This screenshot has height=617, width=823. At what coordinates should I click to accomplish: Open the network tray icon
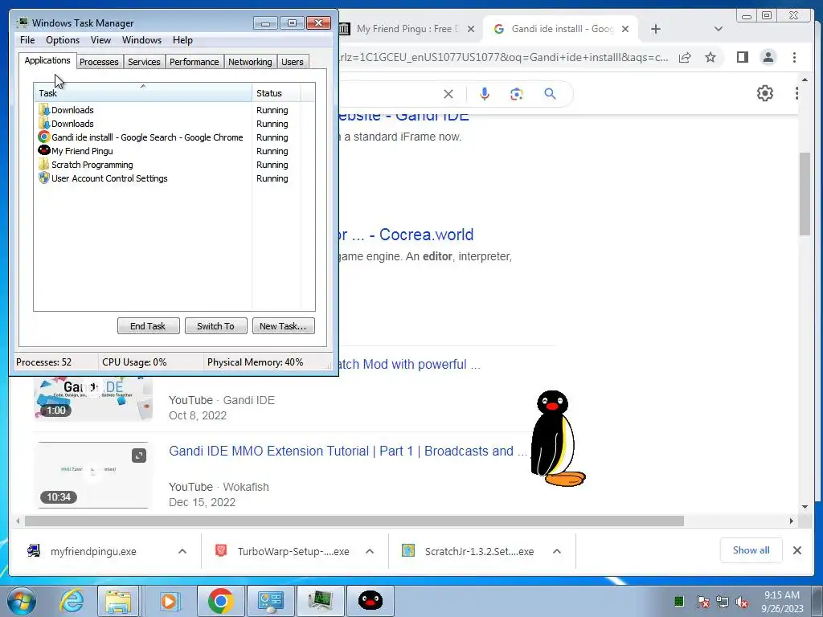coord(723,602)
